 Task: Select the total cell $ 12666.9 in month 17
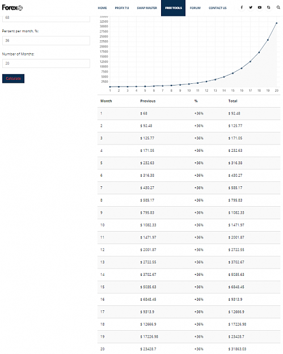pyautogui.click(x=236, y=312)
